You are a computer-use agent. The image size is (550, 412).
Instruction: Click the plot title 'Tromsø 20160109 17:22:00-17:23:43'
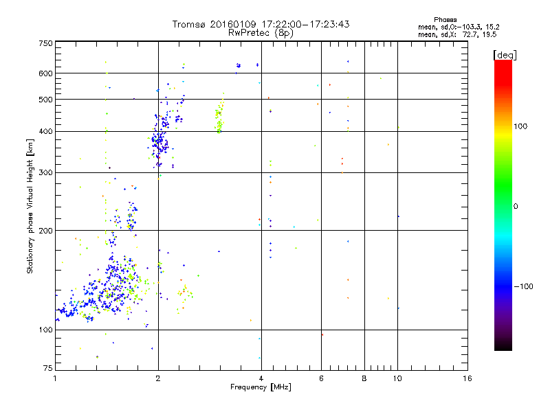[261, 24]
